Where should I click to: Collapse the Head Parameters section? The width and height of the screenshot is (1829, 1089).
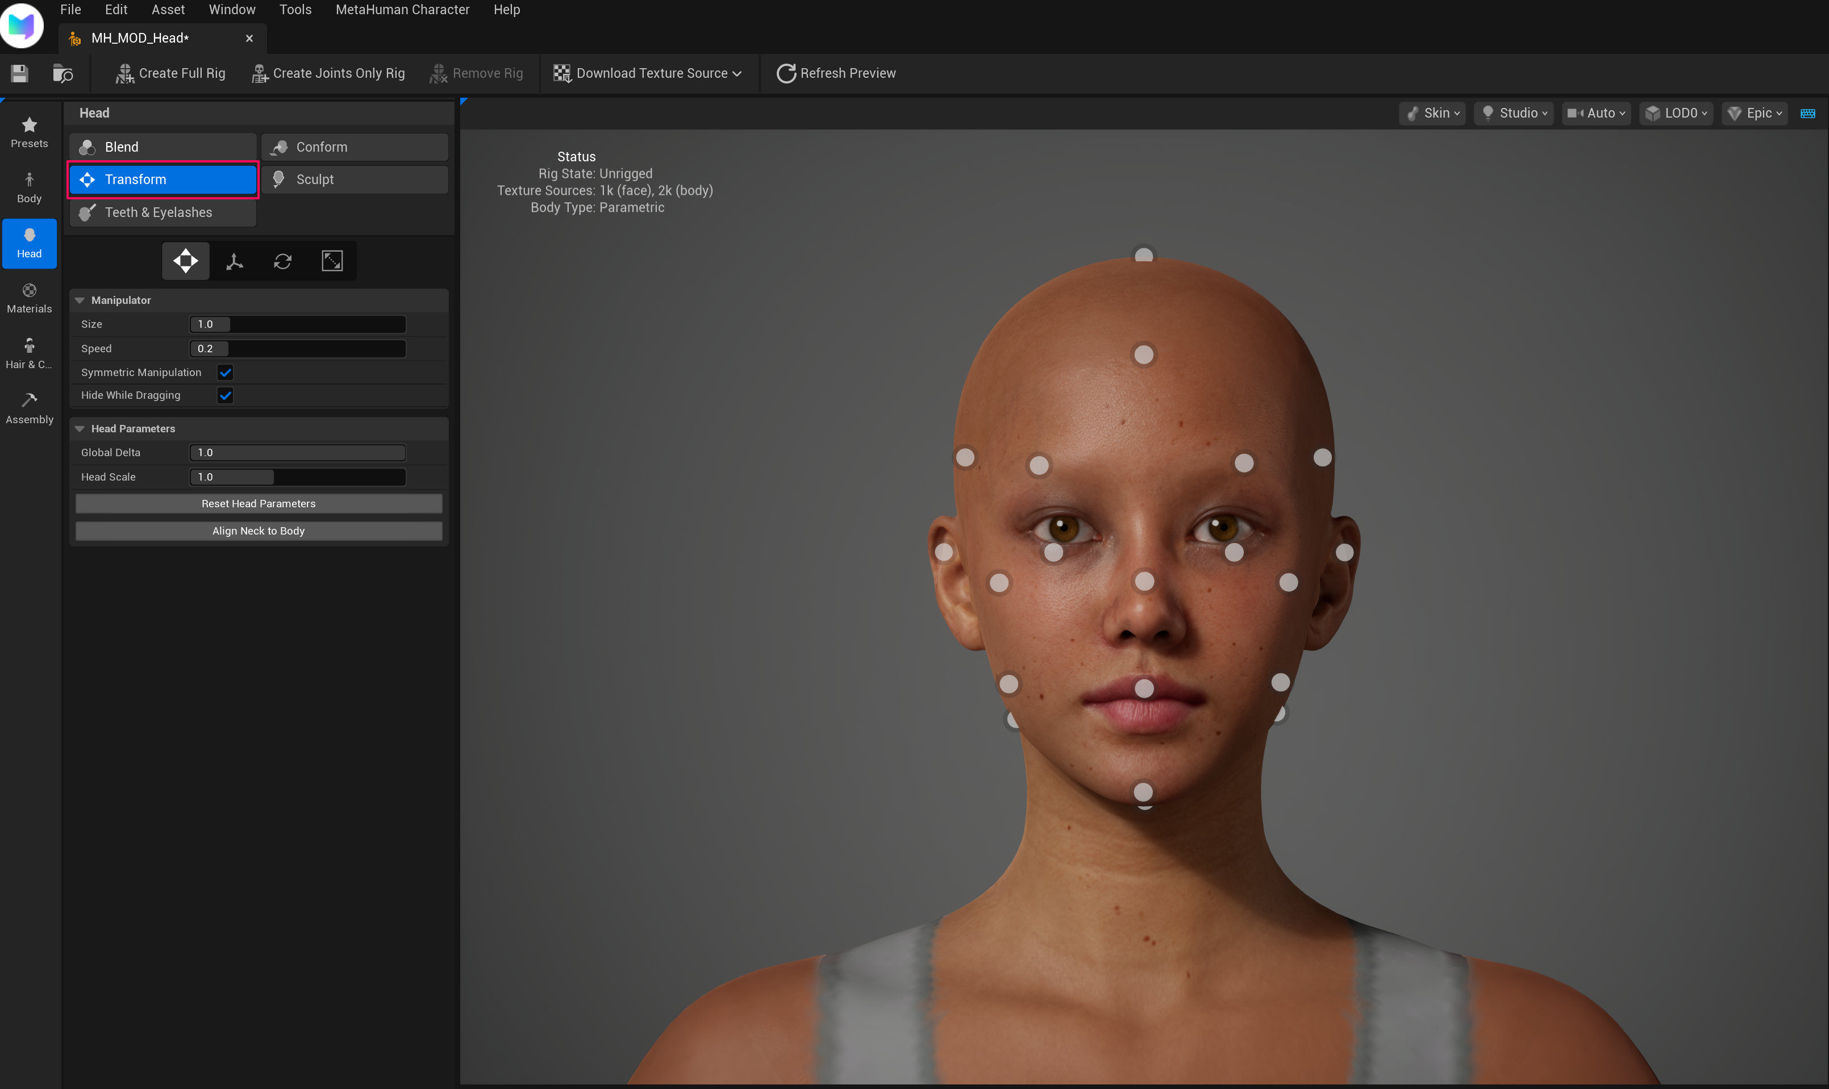(x=80, y=428)
